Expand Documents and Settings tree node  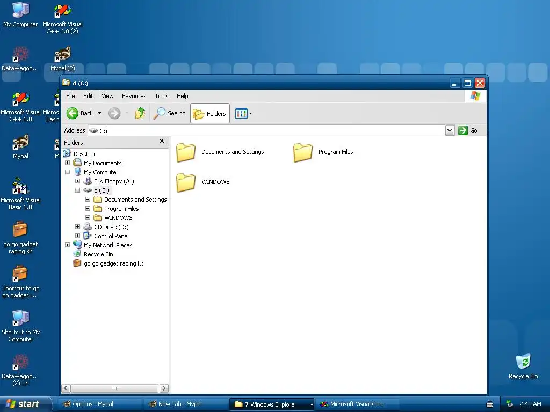point(88,200)
